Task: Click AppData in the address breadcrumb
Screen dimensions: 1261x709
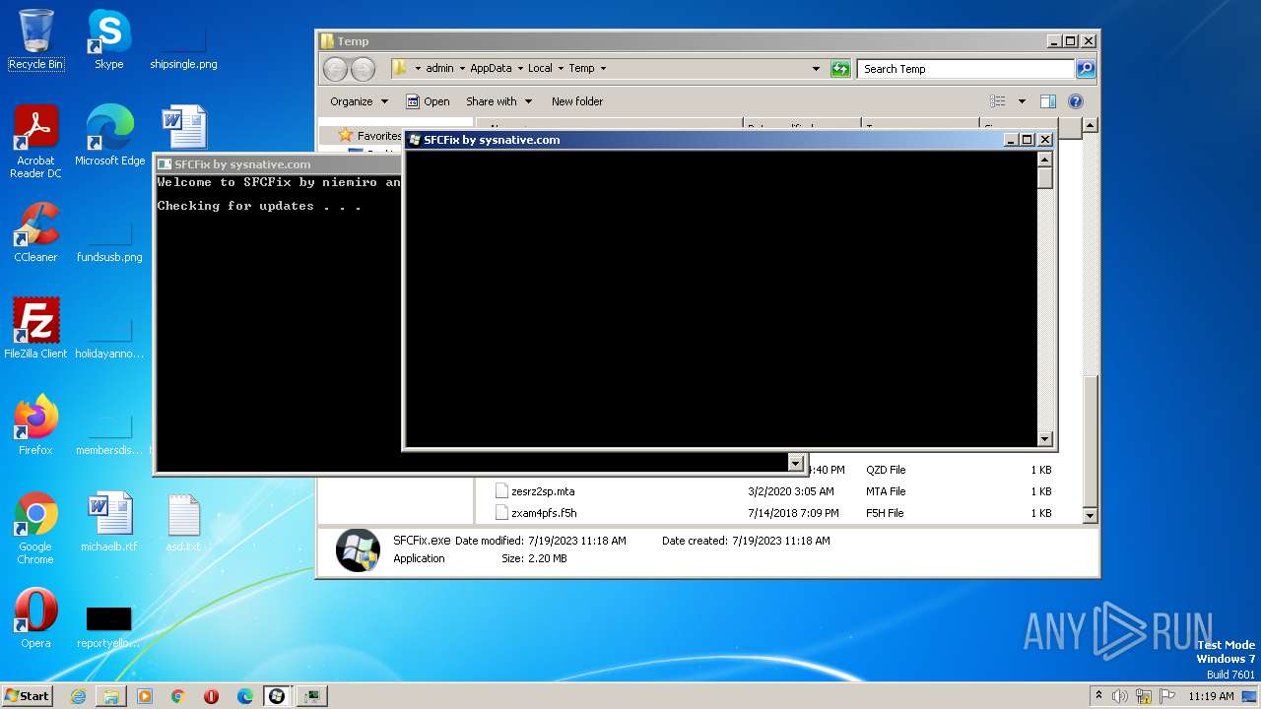Action: pos(491,69)
